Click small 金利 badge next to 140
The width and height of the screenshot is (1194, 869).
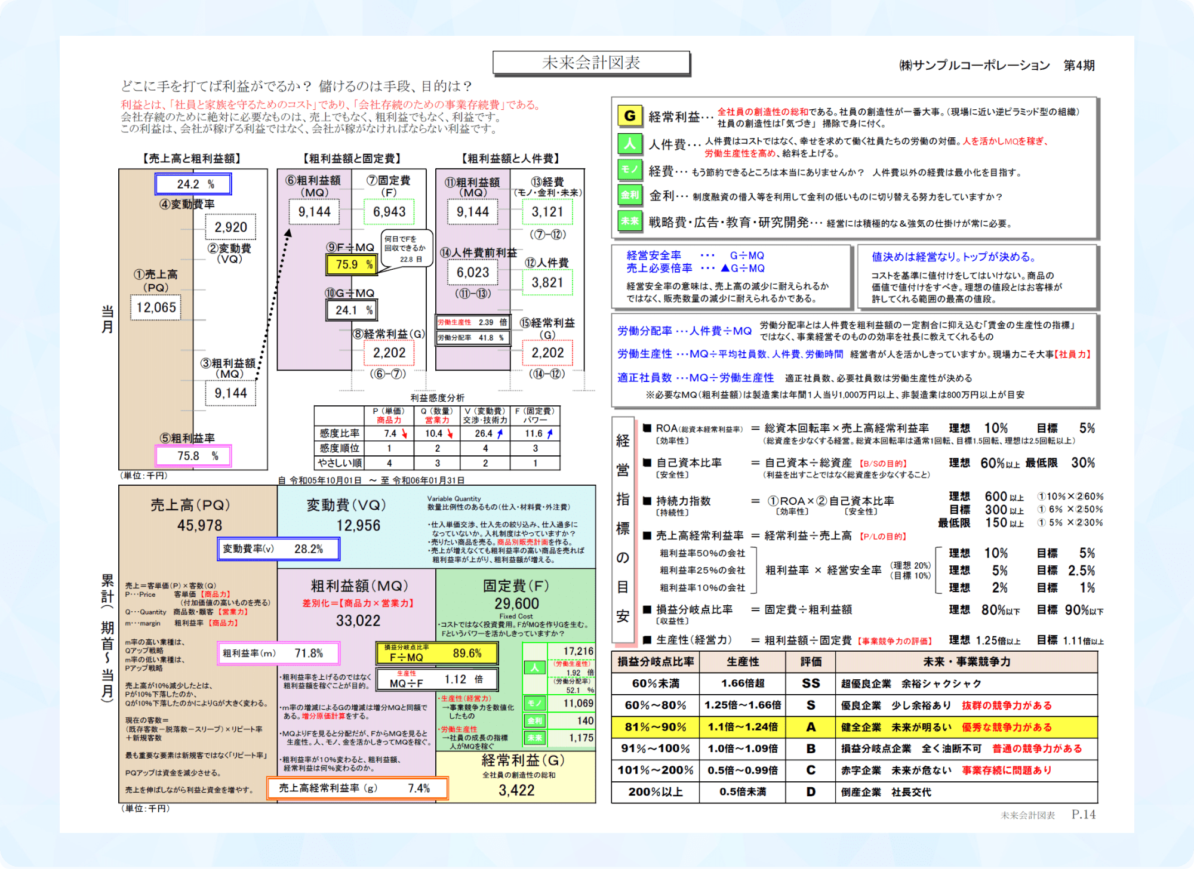click(x=535, y=721)
